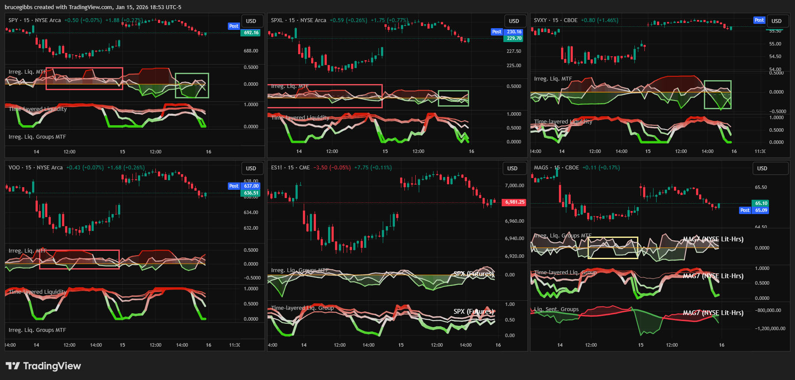Viewport: 795px width, 380px height.
Task: Open the USD currency selector on SPY chart
Action: coord(251,21)
